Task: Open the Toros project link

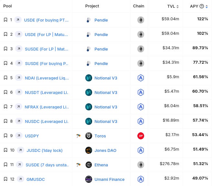Action: (100, 136)
